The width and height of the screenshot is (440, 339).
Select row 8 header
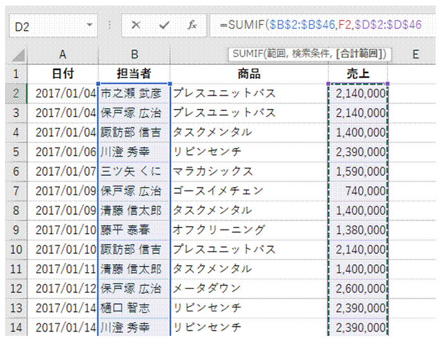pos(16,210)
